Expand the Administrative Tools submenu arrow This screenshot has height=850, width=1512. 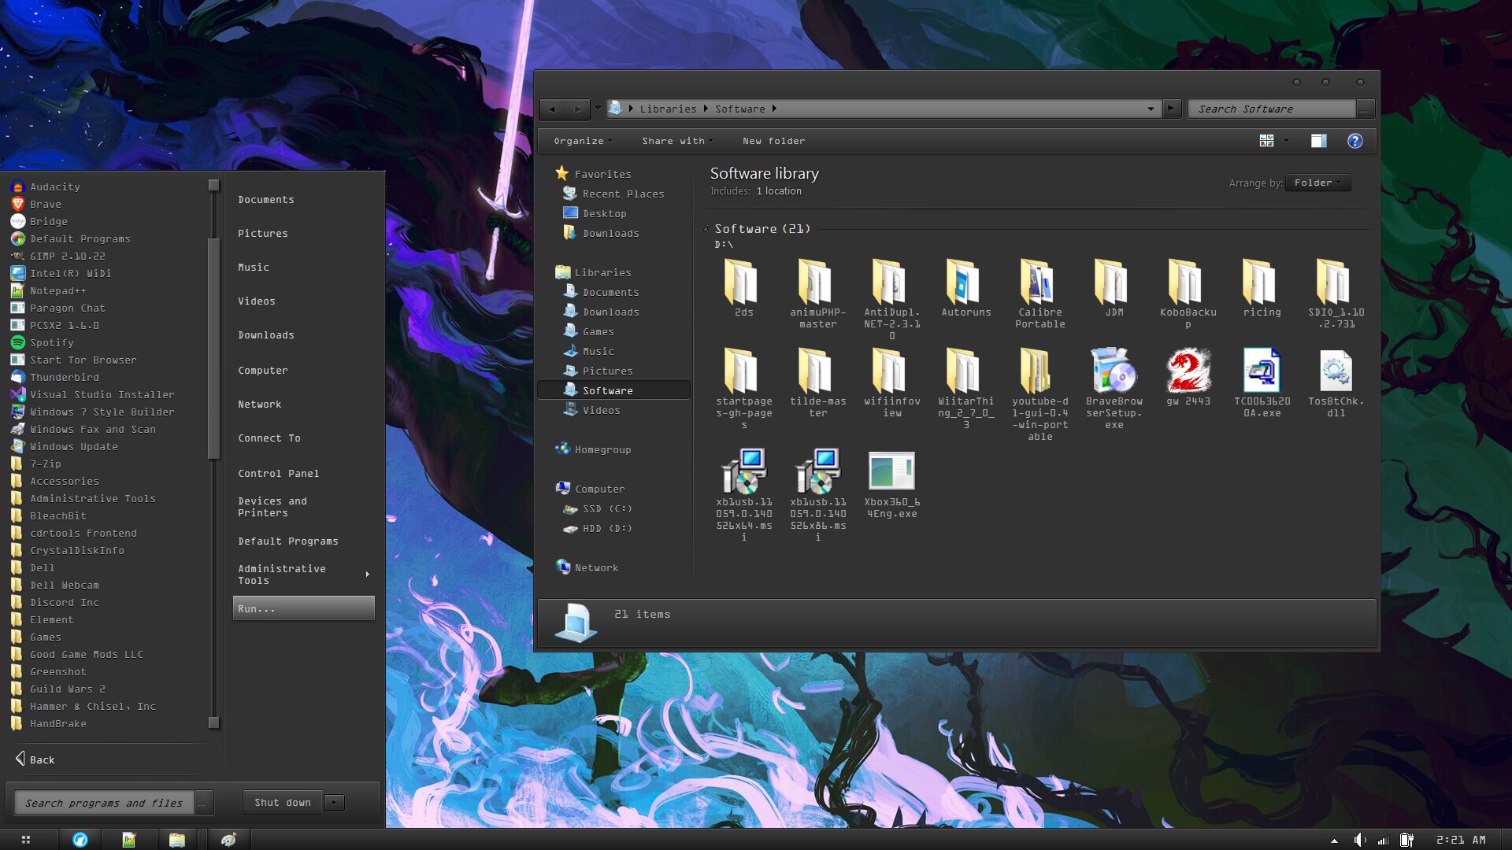pos(368,574)
